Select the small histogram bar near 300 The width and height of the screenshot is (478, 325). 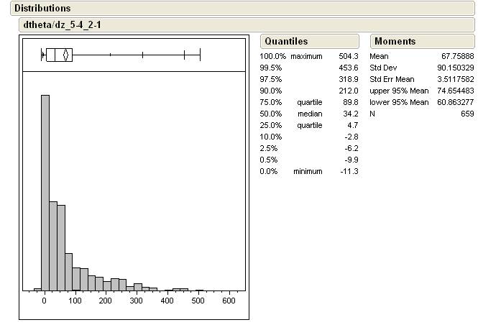(138, 287)
